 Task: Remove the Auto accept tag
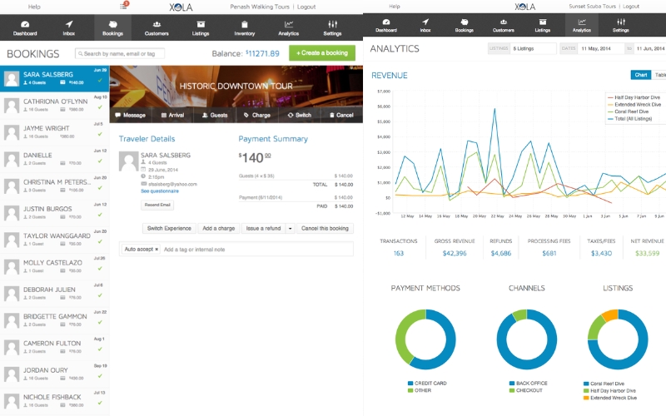[x=157, y=249]
